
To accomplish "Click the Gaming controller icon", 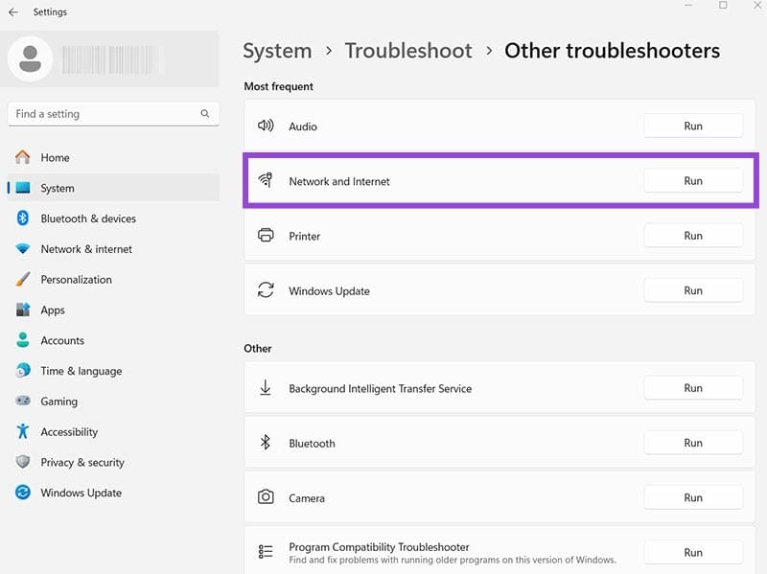I will pos(22,401).
